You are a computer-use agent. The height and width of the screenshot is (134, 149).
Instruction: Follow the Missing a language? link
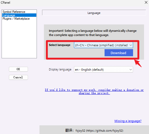pyautogui.click(x=128, y=121)
